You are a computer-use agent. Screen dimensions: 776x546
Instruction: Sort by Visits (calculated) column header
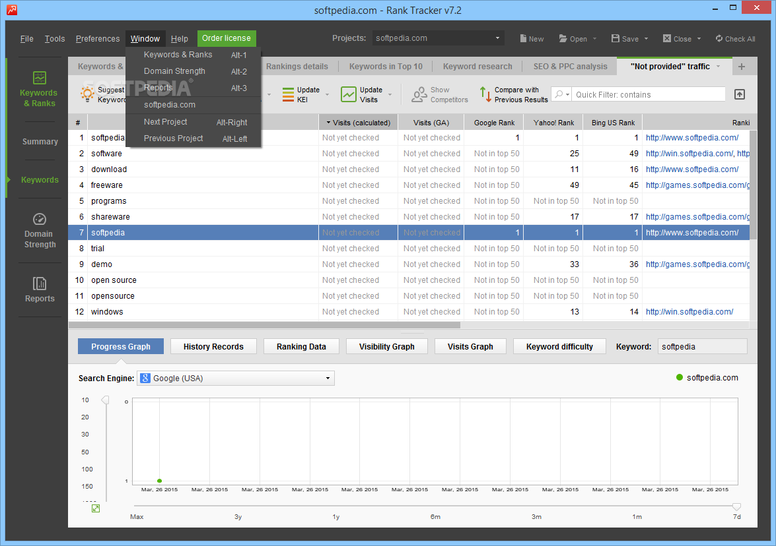pyautogui.click(x=359, y=123)
